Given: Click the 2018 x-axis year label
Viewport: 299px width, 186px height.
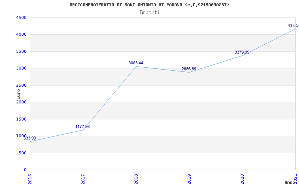Looking at the screenshot, I should [x=136, y=179].
